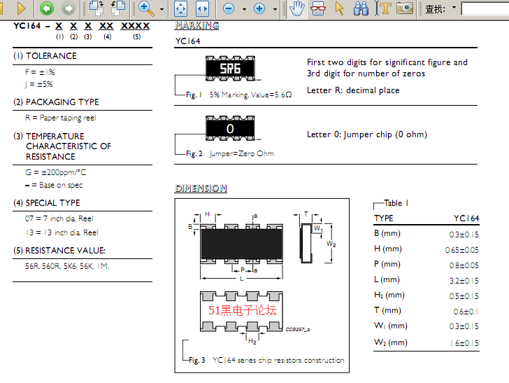Fit page to window icon
The height and width of the screenshot is (383, 509).
tap(181, 9)
